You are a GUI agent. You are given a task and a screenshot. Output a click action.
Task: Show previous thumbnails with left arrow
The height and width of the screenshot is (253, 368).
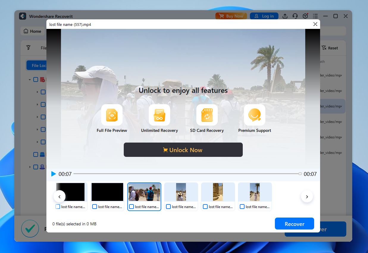click(x=59, y=196)
